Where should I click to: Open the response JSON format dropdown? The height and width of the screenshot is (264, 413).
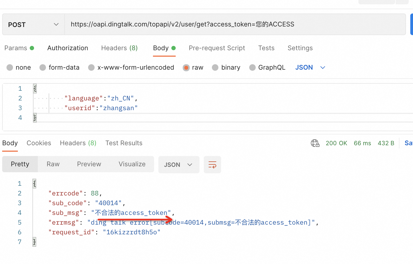click(x=178, y=165)
